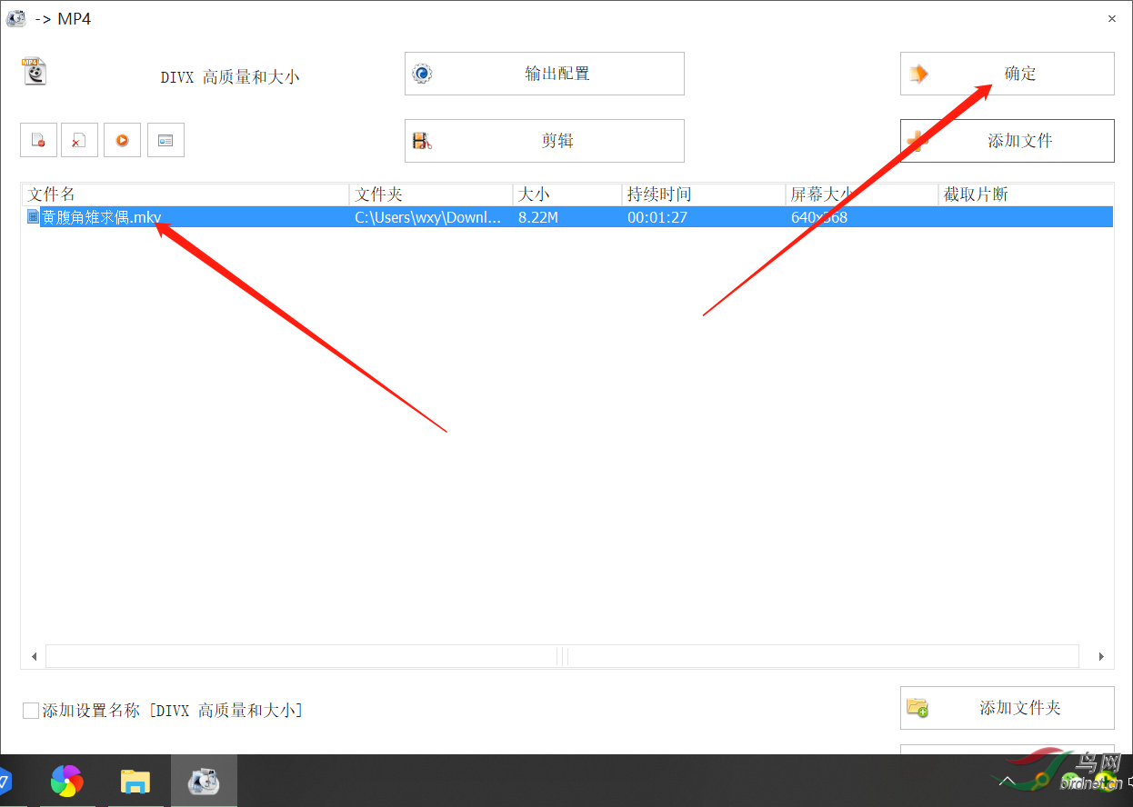Sort by the 文件夹 column header
The image size is (1133, 807).
coord(431,194)
